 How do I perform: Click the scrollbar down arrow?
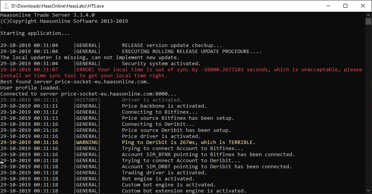[368, 191]
